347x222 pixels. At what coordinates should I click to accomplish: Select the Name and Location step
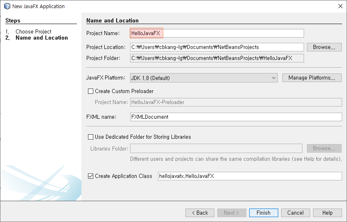click(42, 38)
